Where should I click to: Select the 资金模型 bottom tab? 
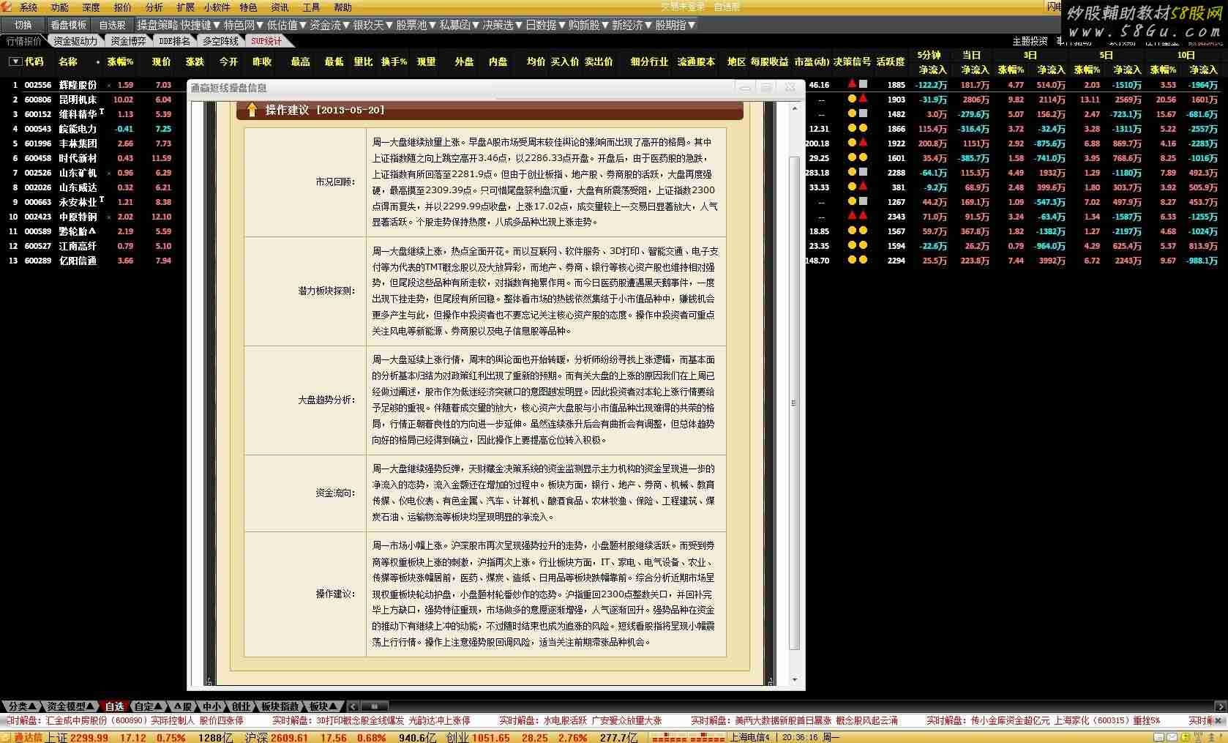[71, 706]
